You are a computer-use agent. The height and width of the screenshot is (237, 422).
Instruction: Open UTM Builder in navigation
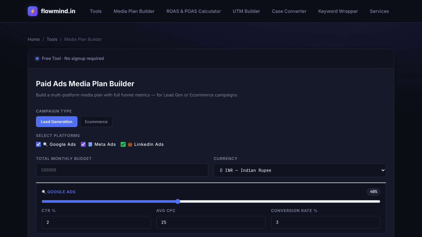246,11
